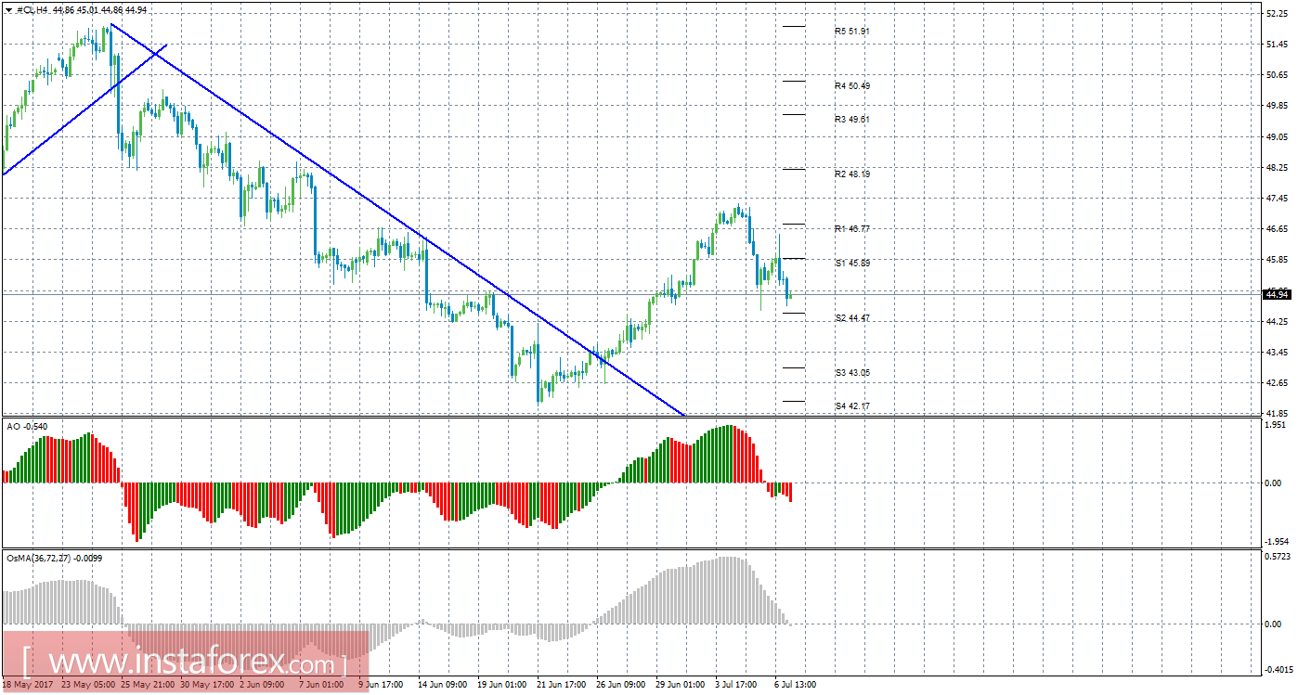Viewport: 1298px width, 695px height.
Task: Click 50.65 on the price scale
Action: pyautogui.click(x=1278, y=75)
